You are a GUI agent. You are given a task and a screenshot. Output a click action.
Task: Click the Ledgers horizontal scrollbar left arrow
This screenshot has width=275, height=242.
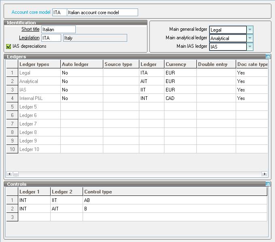(x=9, y=174)
